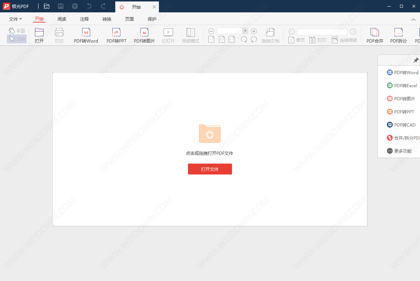Open the 文件 file menu dropdown
The image size is (420, 281).
15,19
